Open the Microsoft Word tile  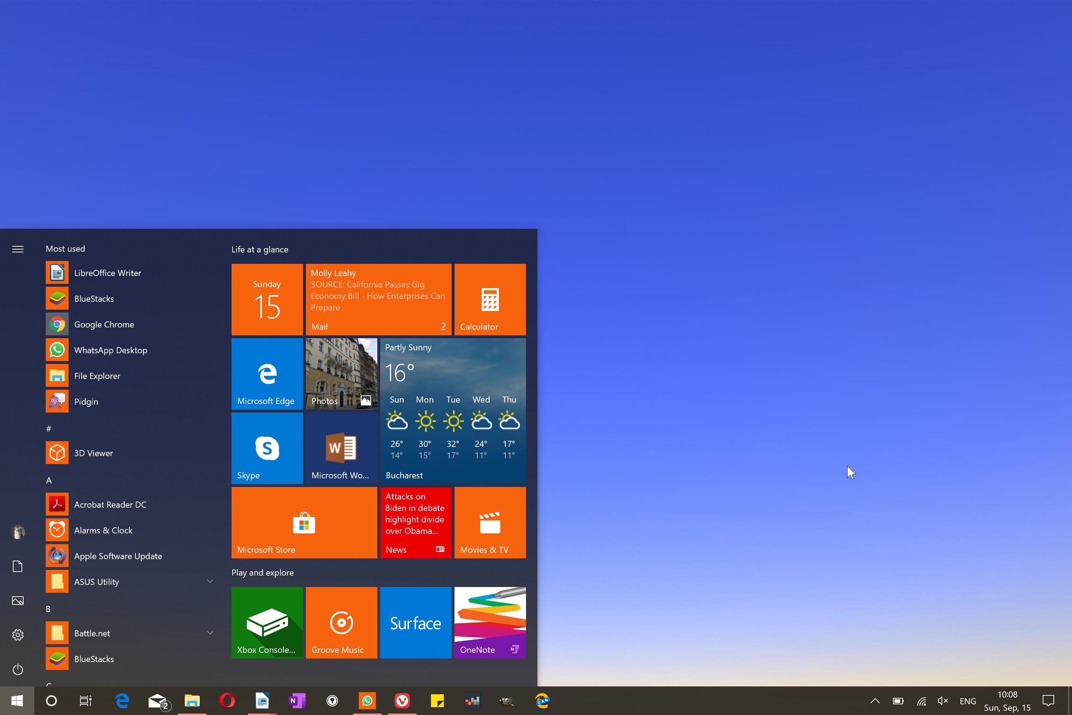(341, 448)
